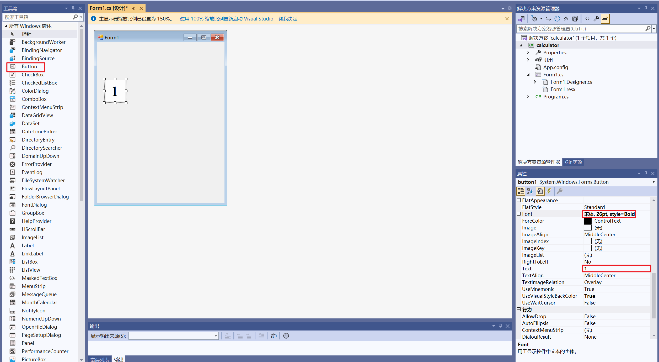Click the ForeColor black color swatch
659x362 pixels.
pos(588,221)
